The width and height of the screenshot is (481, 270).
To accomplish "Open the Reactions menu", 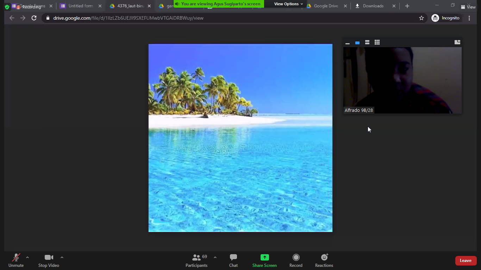I will (324, 261).
